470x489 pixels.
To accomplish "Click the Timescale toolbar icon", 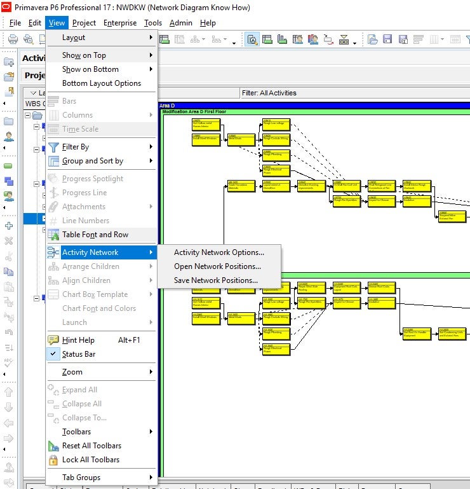I will (x=455, y=39).
